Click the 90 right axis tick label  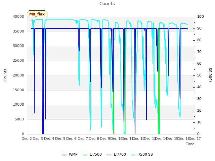199,28
